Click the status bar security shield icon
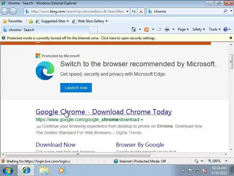Viewport: 234px width, 176px height. pos(3,161)
